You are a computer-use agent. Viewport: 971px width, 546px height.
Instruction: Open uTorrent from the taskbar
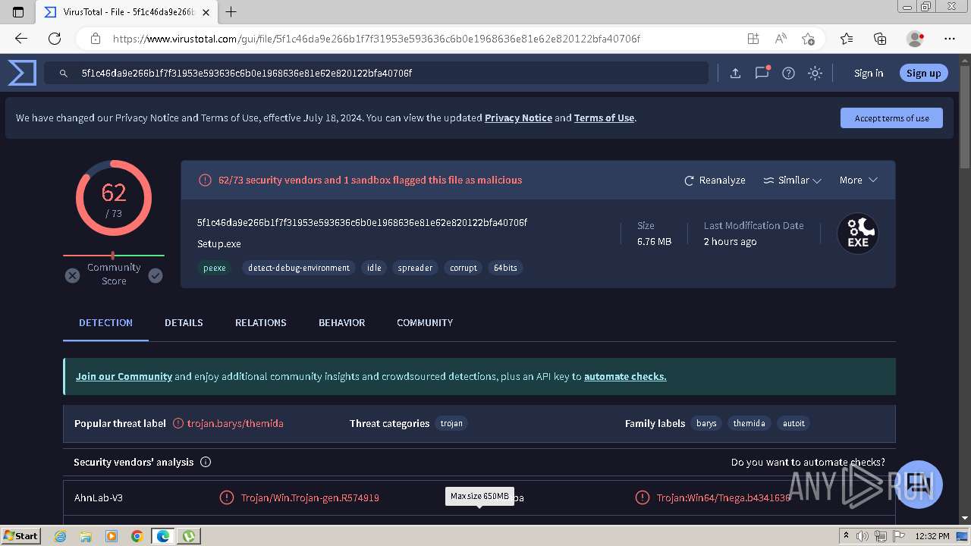pos(188,536)
